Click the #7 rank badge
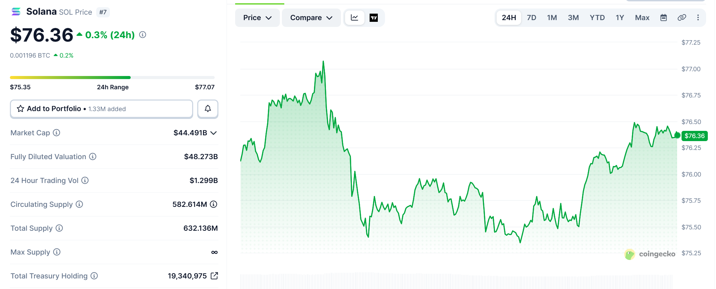The width and height of the screenshot is (716, 289). (103, 12)
